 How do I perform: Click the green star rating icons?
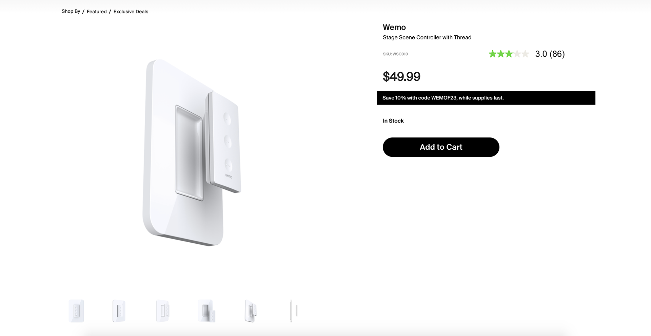point(509,54)
